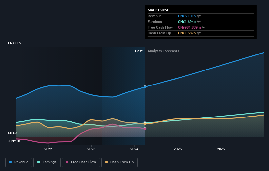Click the orange Cash From Op data point
Image resolution: width=269 pixels, height=171 pixels.
pos(145,124)
